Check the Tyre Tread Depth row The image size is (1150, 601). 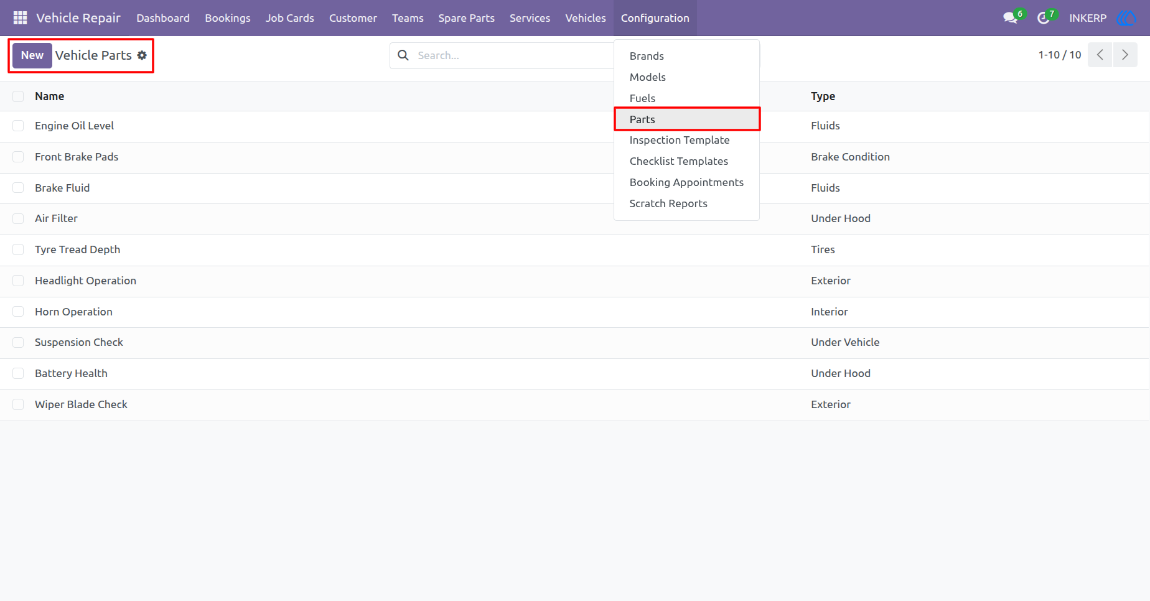click(18, 249)
